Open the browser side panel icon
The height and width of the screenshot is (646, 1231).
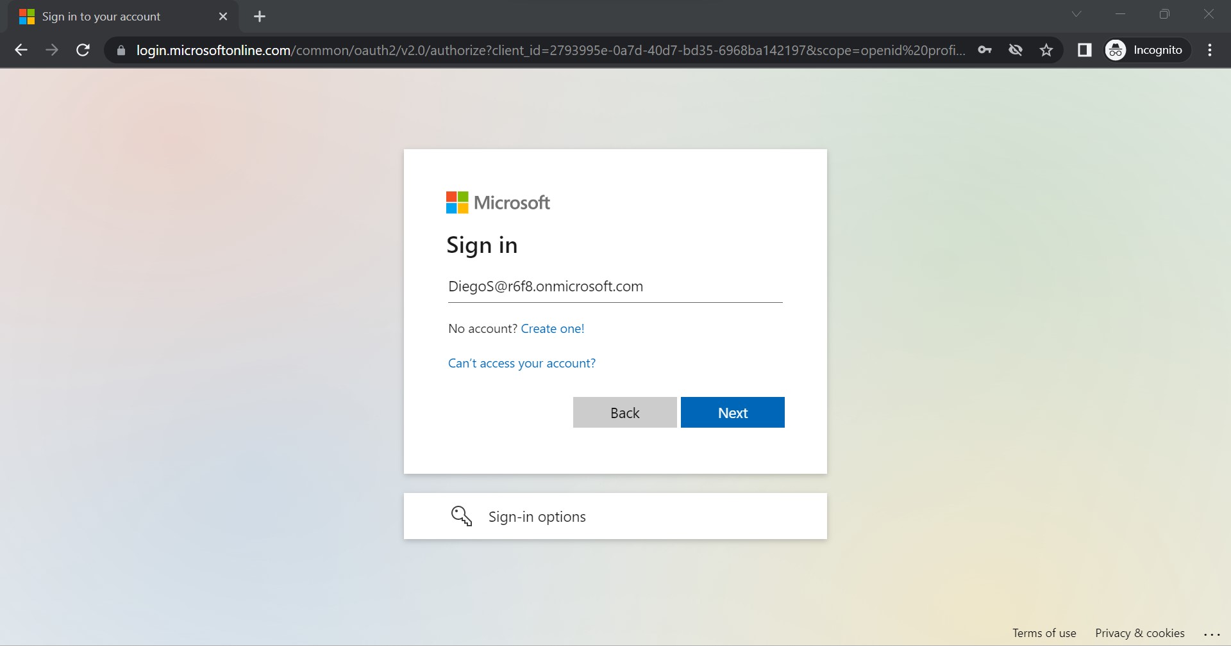pos(1085,51)
